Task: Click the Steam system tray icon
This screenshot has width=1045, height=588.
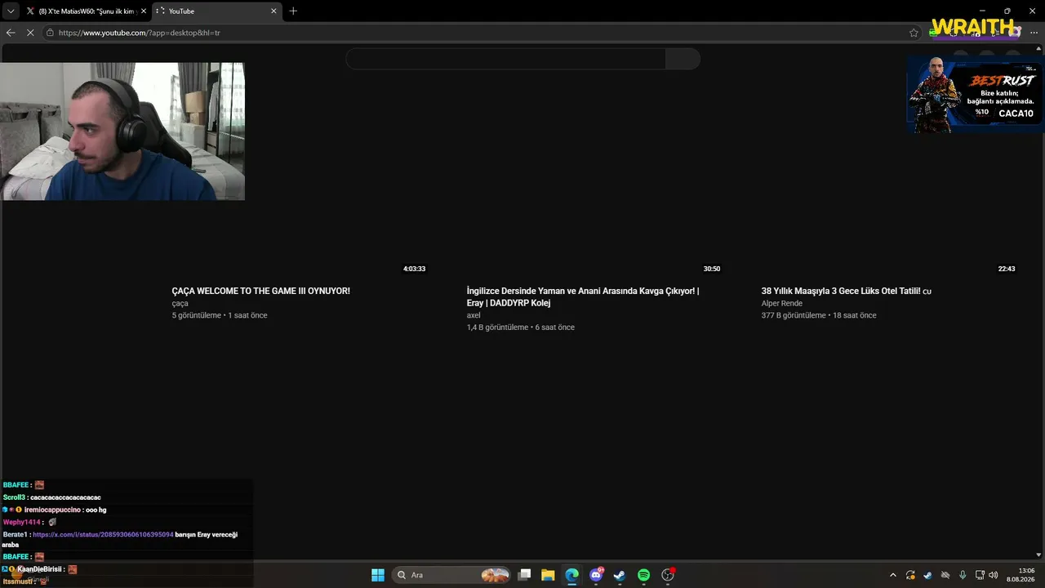Action: point(927,575)
